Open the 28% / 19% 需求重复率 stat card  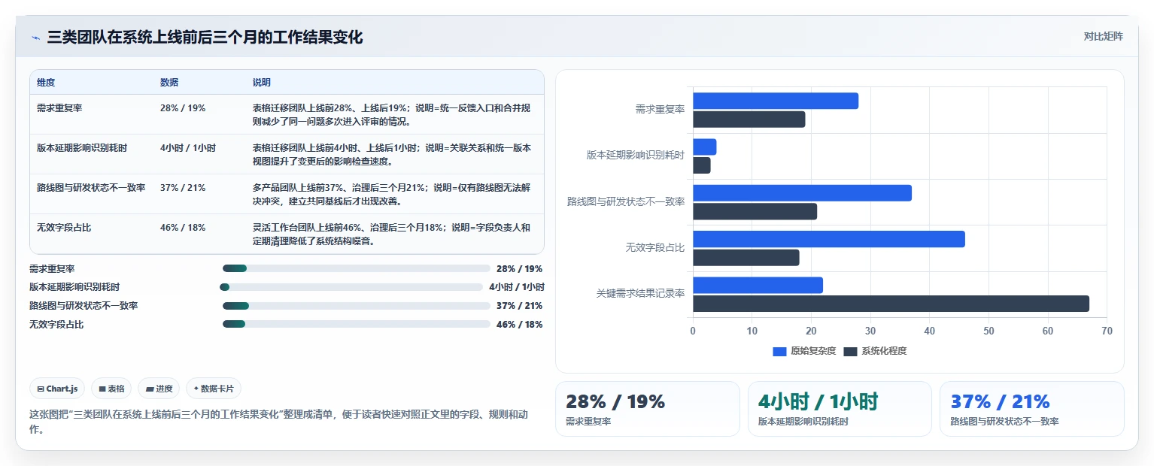click(x=648, y=409)
